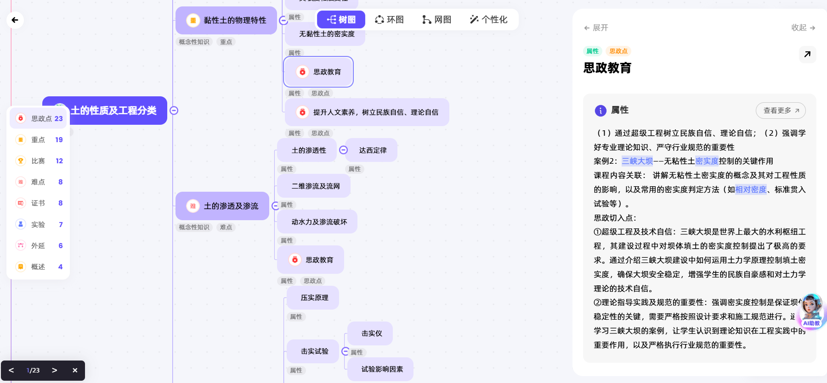Click the back arrow button
The height and width of the screenshot is (383, 827).
click(15, 20)
